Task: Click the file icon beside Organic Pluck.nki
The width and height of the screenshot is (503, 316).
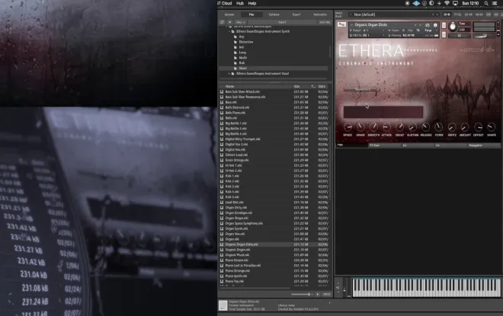Action: (x=222, y=255)
